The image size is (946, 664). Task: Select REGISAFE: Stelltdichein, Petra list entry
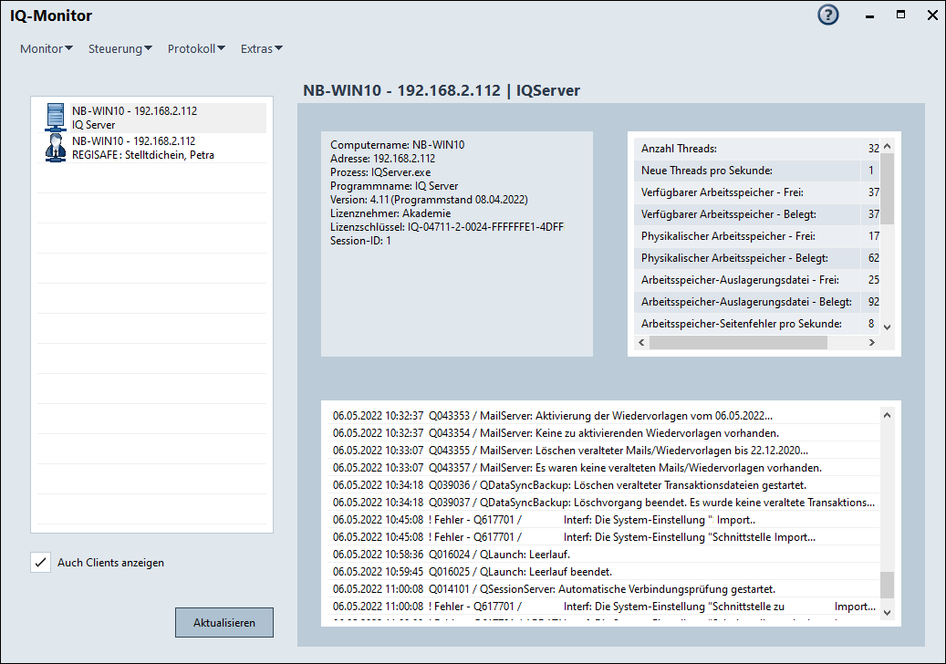pos(143,155)
